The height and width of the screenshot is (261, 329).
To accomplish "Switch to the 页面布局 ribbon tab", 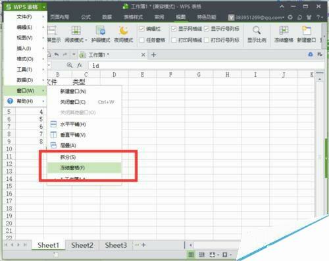I will pos(59,17).
